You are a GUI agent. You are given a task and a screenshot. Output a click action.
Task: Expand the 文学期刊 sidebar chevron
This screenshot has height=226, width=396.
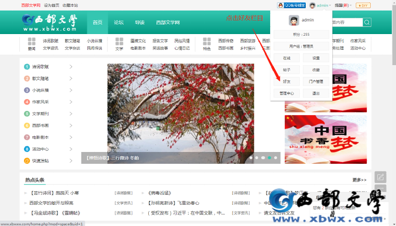71,114
